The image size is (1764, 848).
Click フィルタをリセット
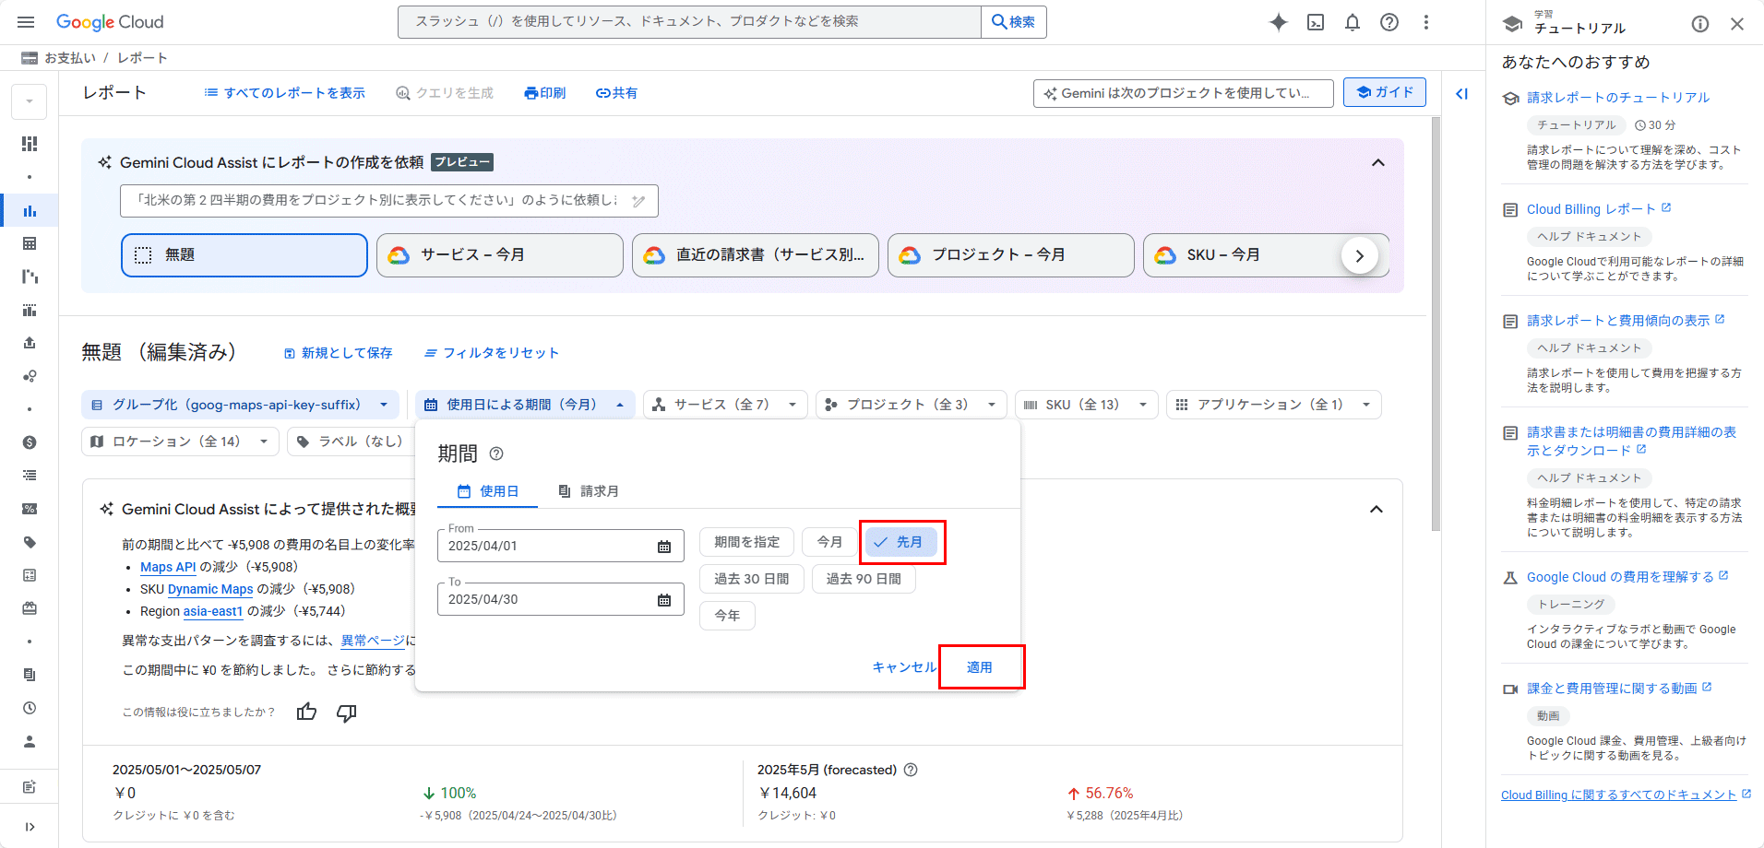(491, 353)
